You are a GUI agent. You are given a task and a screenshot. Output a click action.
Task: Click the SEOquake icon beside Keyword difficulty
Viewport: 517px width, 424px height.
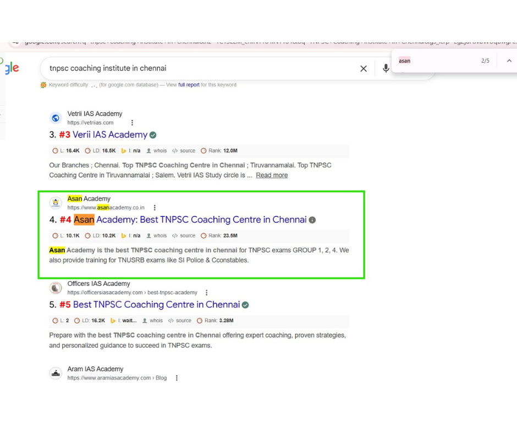[x=43, y=85]
